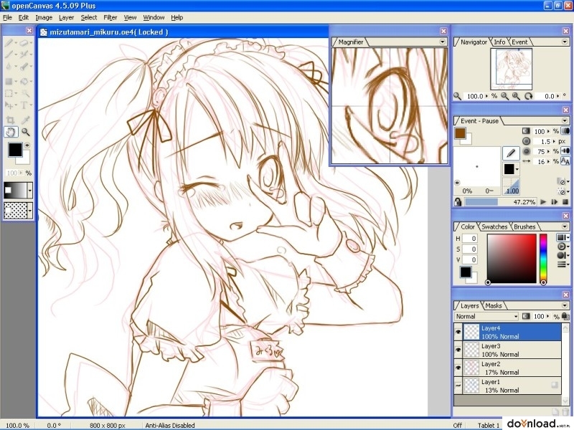
Task: Click the pencil brush type icon
Action: pyautogui.click(x=511, y=153)
